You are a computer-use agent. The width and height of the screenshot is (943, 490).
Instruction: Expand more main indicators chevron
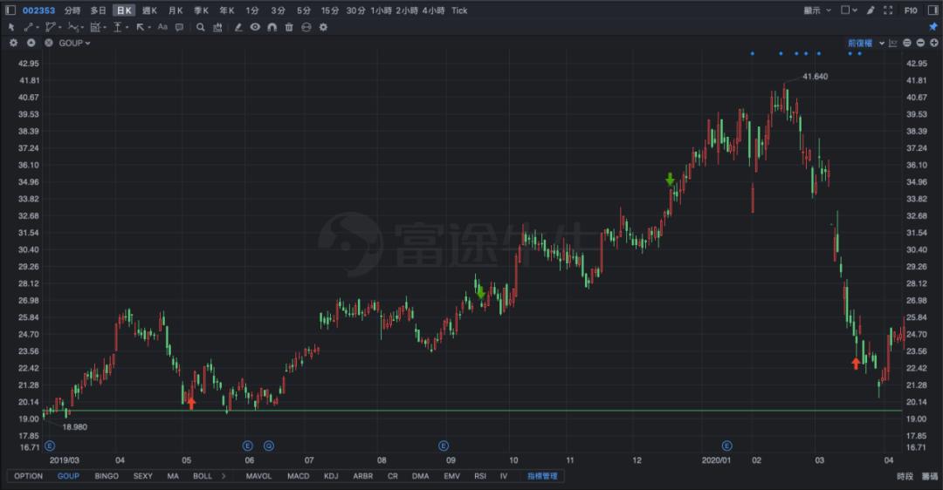224,476
